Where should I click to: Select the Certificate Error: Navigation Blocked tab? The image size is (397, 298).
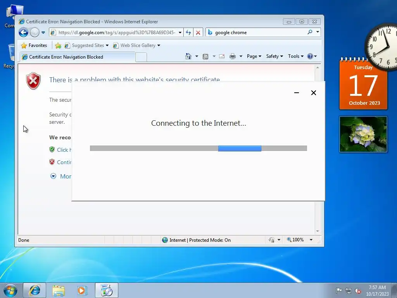(78, 57)
